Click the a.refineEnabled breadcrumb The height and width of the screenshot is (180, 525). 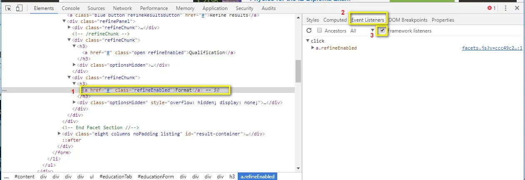[x=258, y=177]
